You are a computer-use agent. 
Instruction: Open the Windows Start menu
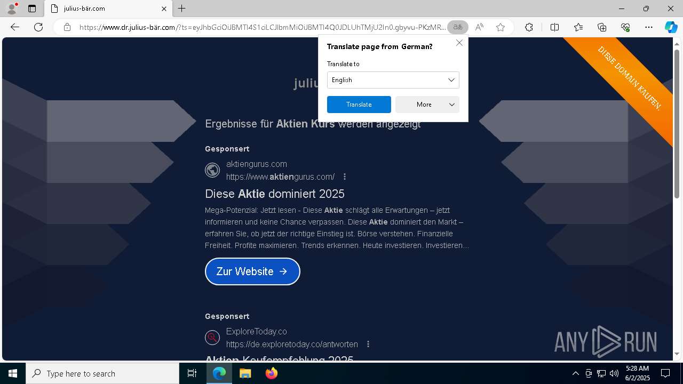[13, 373]
